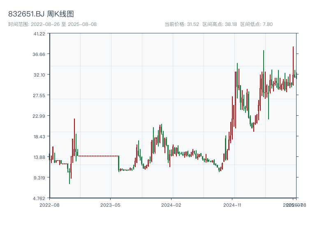
Task: Click x-axis label 2023-05
Action: coord(110,205)
